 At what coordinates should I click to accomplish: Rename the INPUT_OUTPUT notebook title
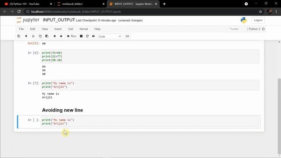59,20
